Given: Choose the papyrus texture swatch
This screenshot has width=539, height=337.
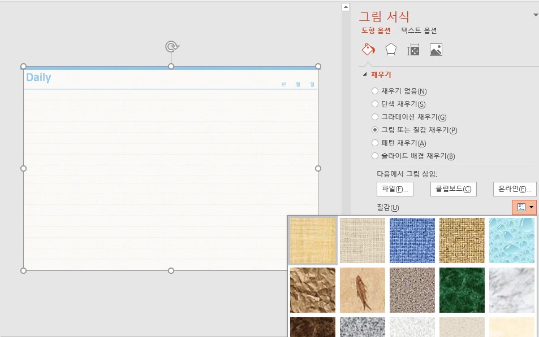Looking at the screenshot, I should coord(312,240).
